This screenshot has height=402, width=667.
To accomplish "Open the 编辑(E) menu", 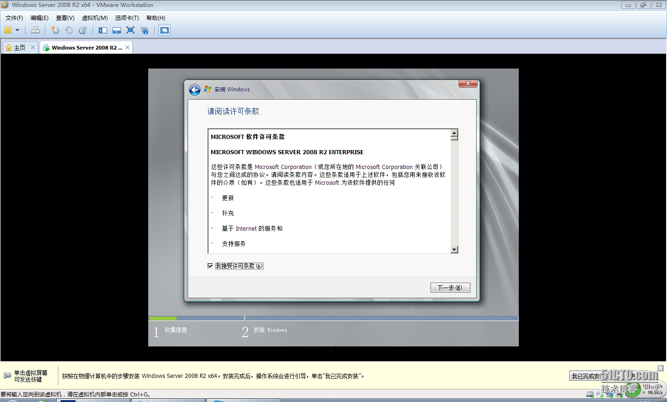I will 39,18.
